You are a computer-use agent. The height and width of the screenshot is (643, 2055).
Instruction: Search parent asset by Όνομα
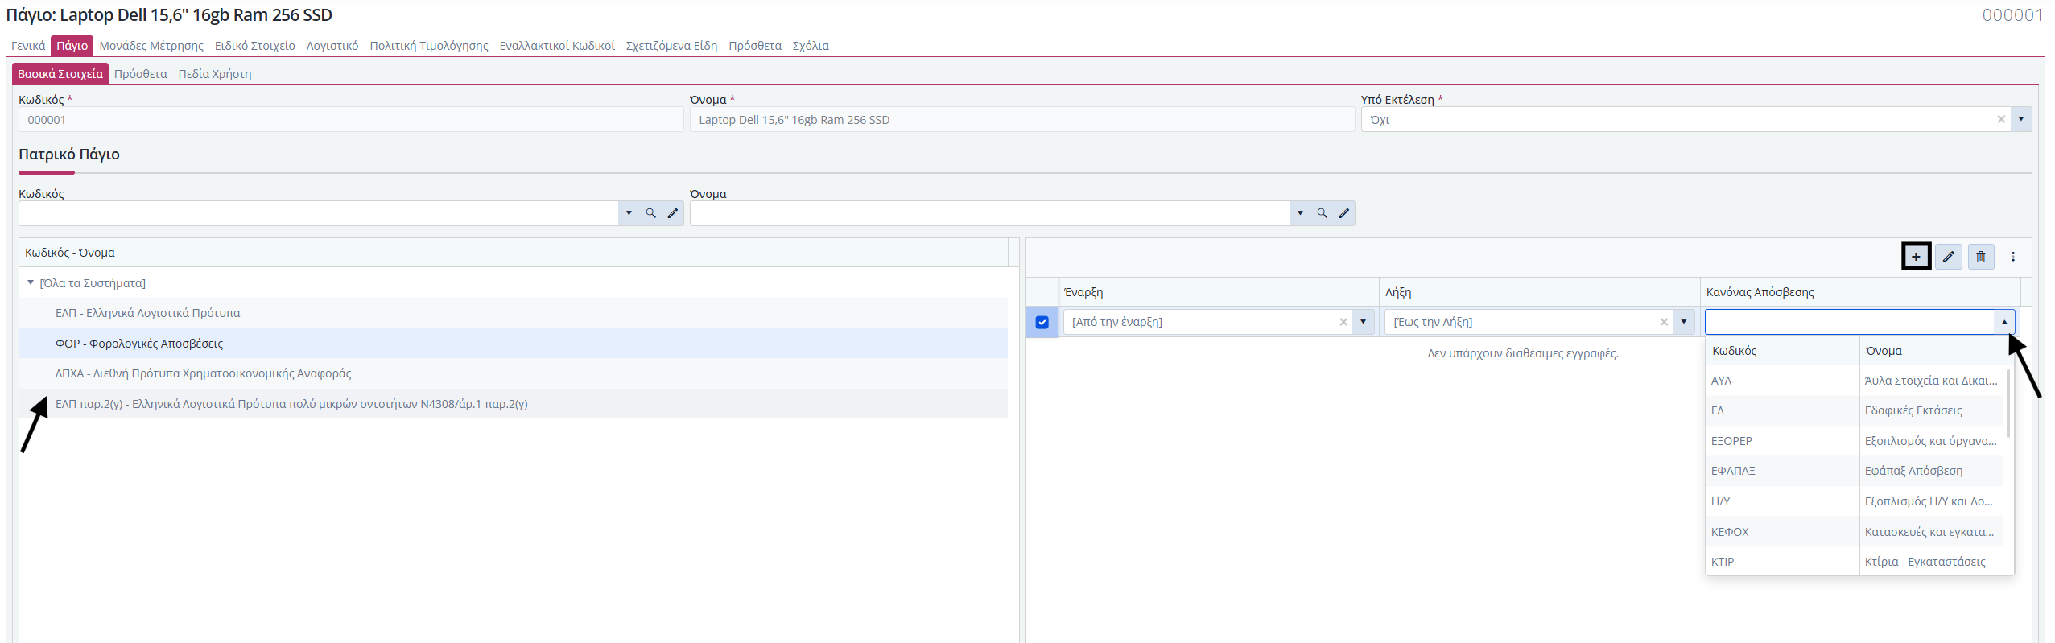[1322, 213]
